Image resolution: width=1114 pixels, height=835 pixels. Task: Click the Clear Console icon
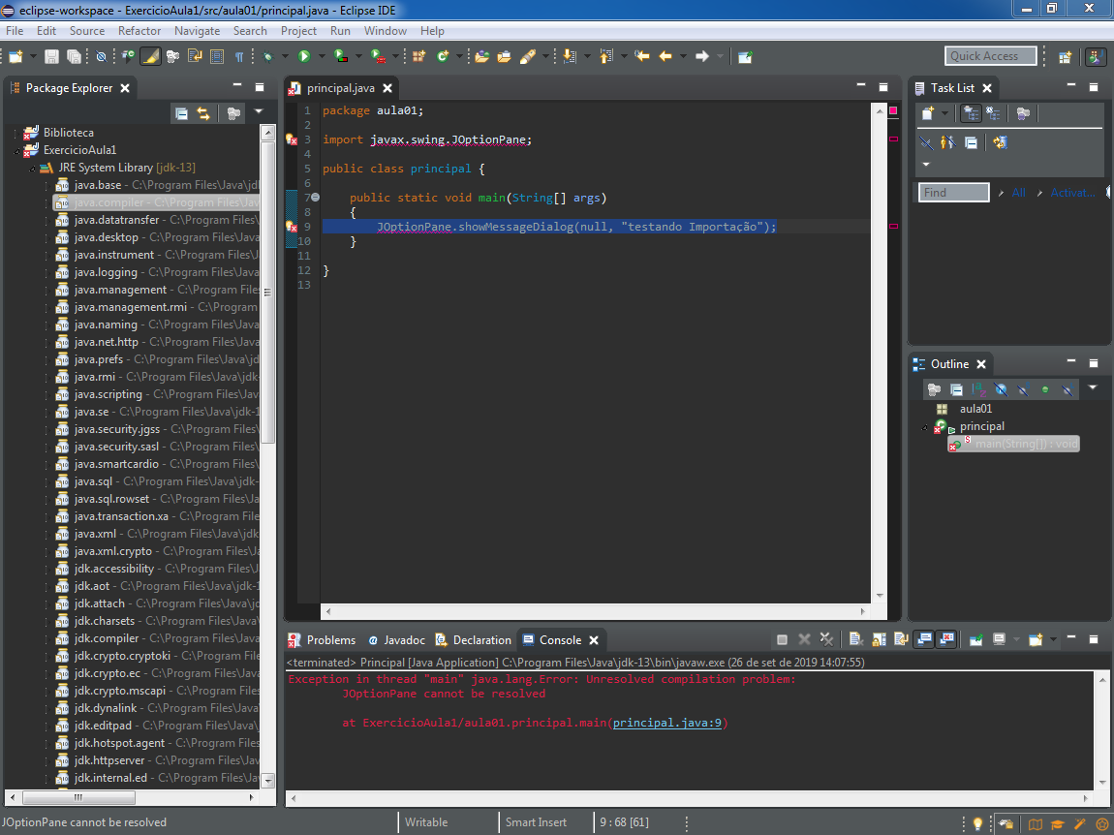[x=856, y=639]
